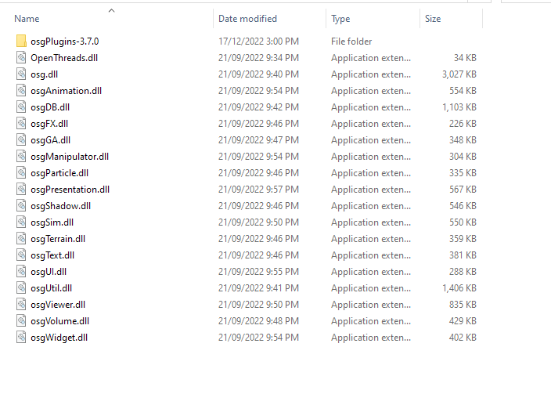Click the osg.dll file icon
The image size is (551, 394).
tap(21, 74)
